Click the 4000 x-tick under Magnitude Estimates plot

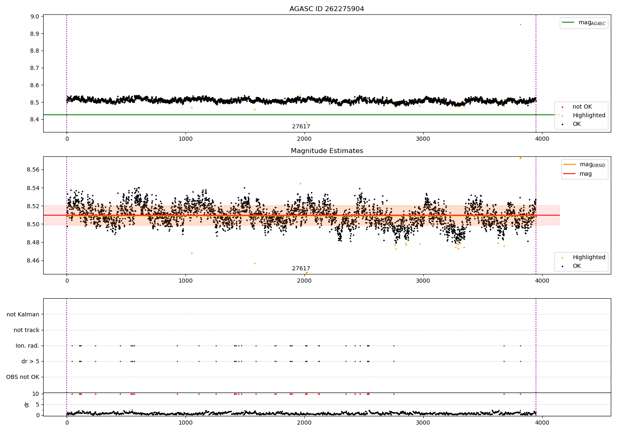point(542,281)
